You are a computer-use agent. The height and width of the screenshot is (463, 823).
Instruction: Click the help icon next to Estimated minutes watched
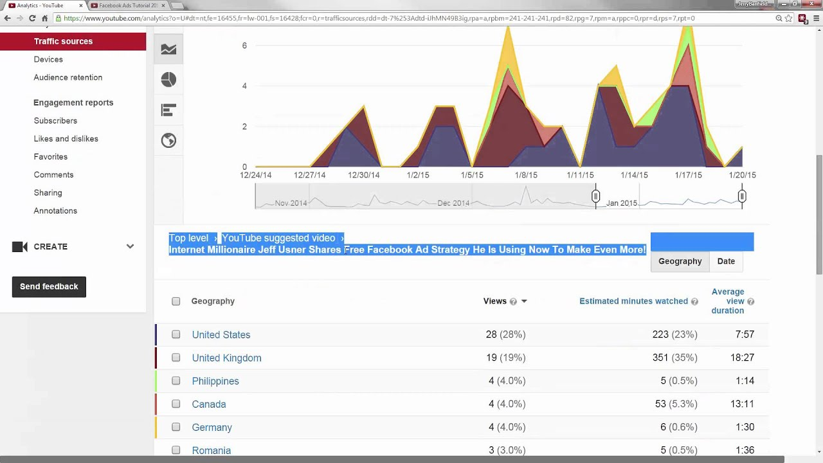pyautogui.click(x=694, y=301)
